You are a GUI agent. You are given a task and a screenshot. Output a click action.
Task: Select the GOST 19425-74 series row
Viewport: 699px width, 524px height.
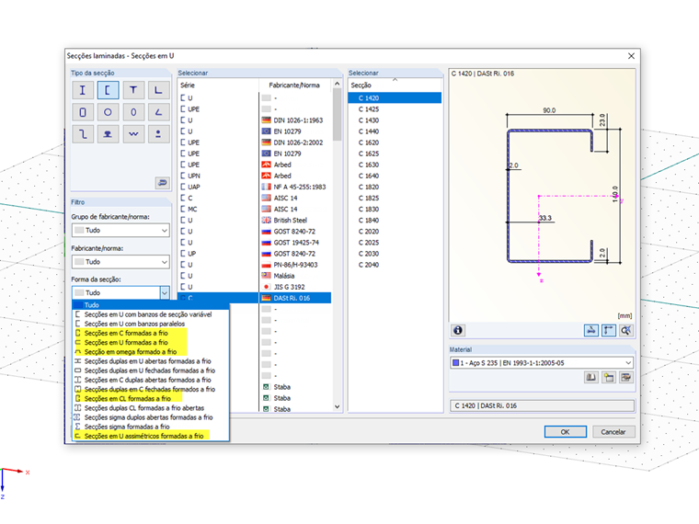255,243
